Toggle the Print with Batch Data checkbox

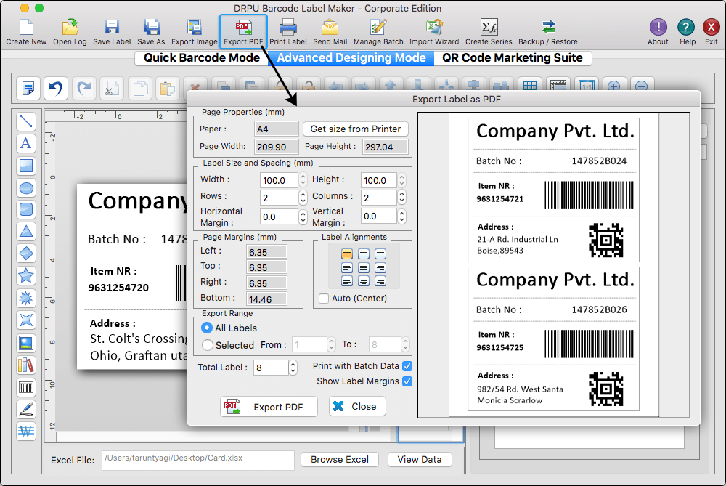[x=407, y=366]
